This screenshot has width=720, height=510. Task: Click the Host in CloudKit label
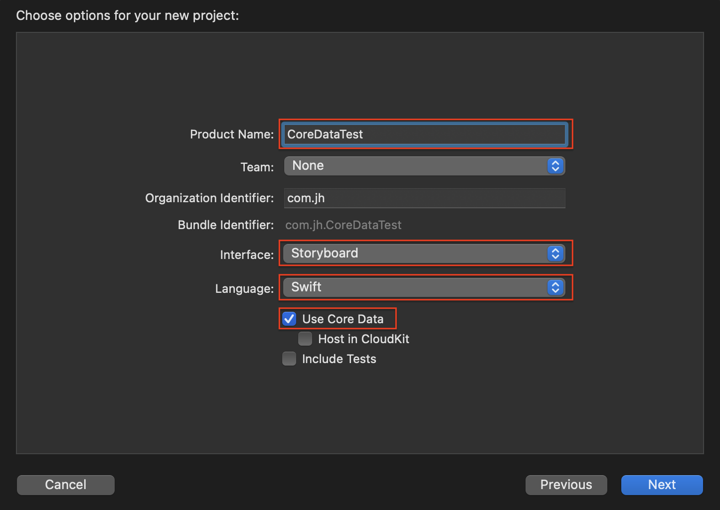(363, 339)
